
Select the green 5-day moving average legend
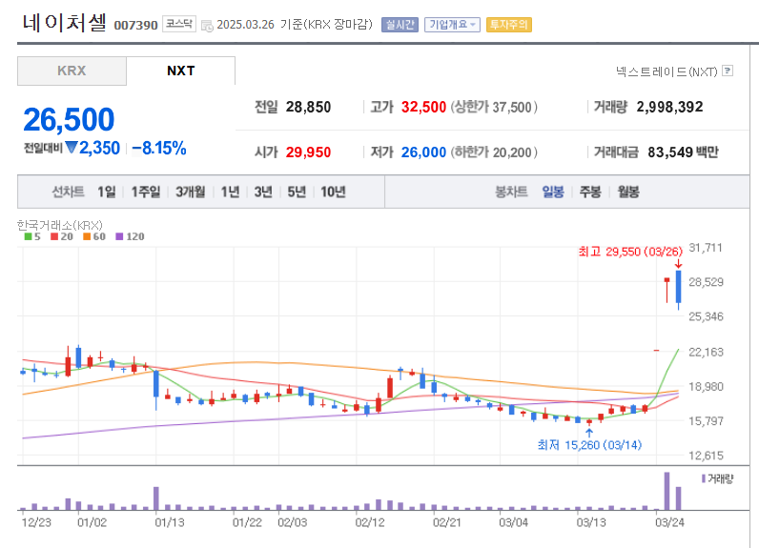point(32,236)
